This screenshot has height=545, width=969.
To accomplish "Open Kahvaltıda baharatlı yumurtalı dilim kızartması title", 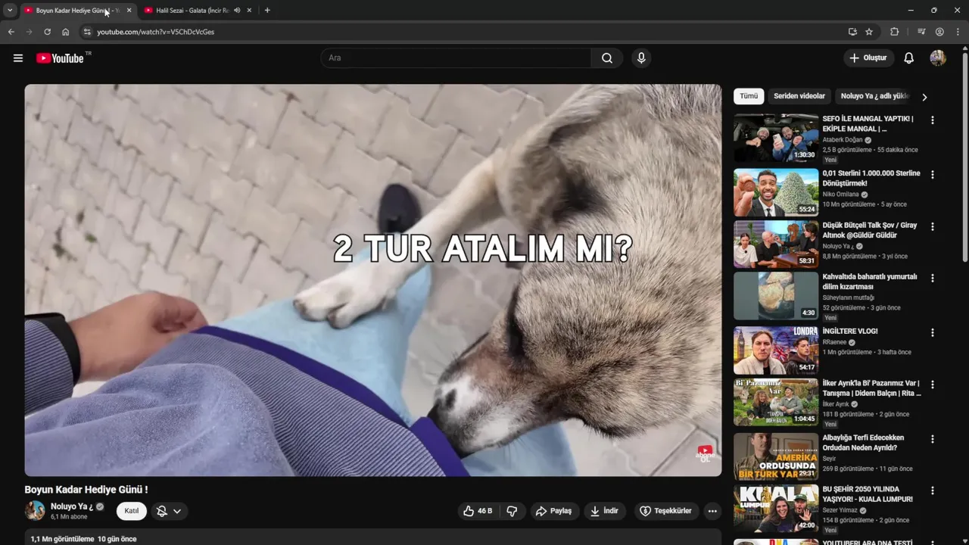I will pyautogui.click(x=870, y=282).
